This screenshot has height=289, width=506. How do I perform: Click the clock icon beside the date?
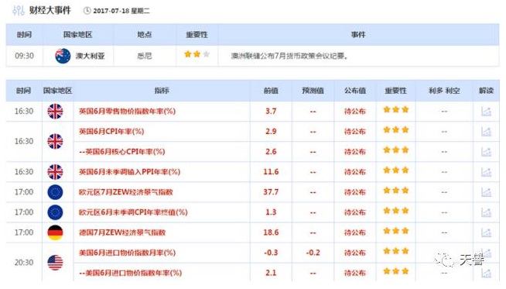point(87,11)
